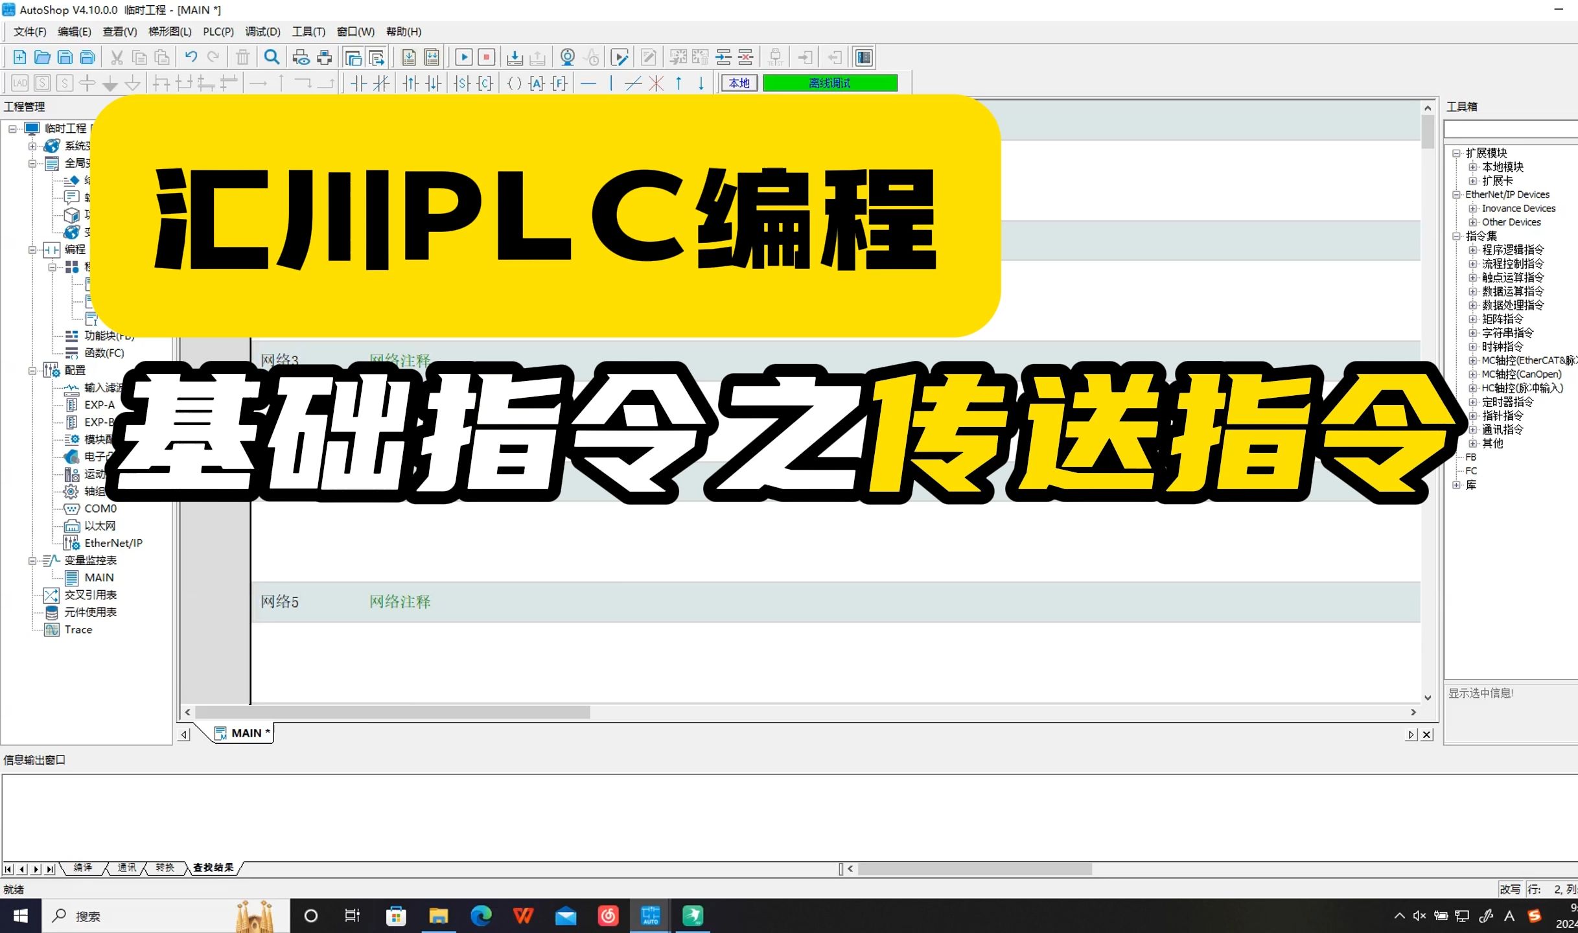Select the rising edge contact tool
Viewport: 1578px width, 933px height.
(x=410, y=83)
